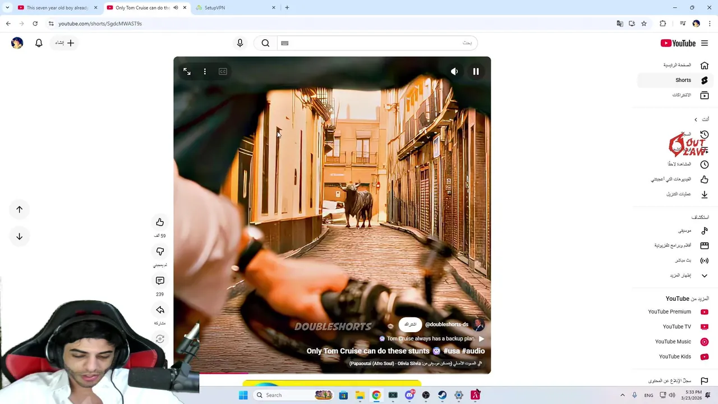Expand Show more under Explore
This screenshot has height=404, width=718.
click(675, 276)
